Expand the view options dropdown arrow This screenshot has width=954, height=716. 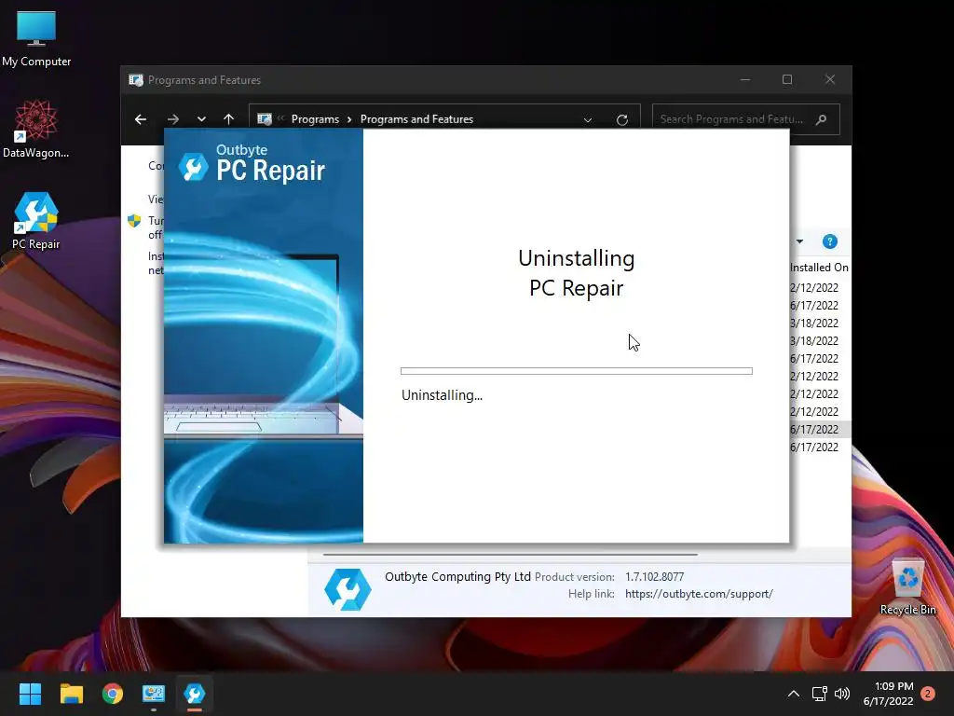tap(799, 241)
